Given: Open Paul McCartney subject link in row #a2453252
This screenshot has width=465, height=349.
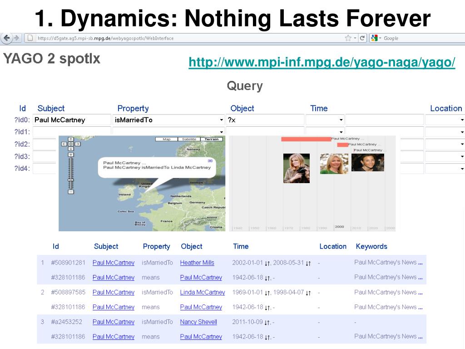Looking at the screenshot, I should (x=113, y=322).
